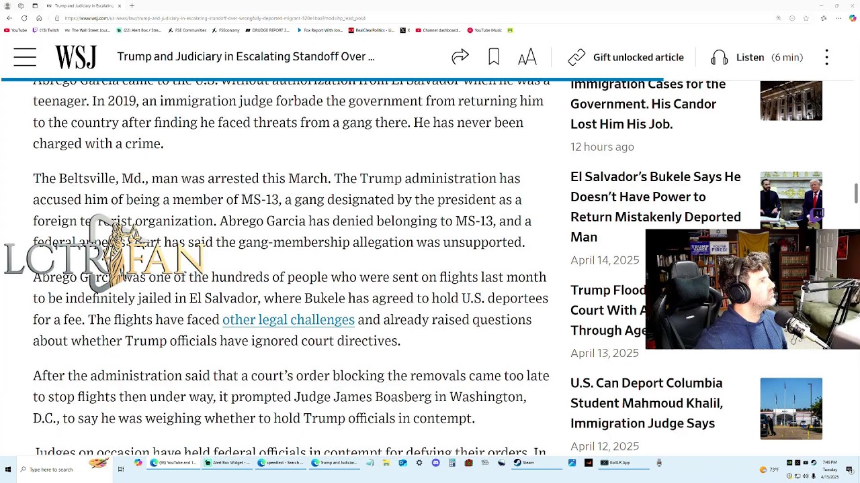The width and height of the screenshot is (860, 483).
Task: Open 'Immigration Cases for the Government' headline
Action: pos(648,104)
